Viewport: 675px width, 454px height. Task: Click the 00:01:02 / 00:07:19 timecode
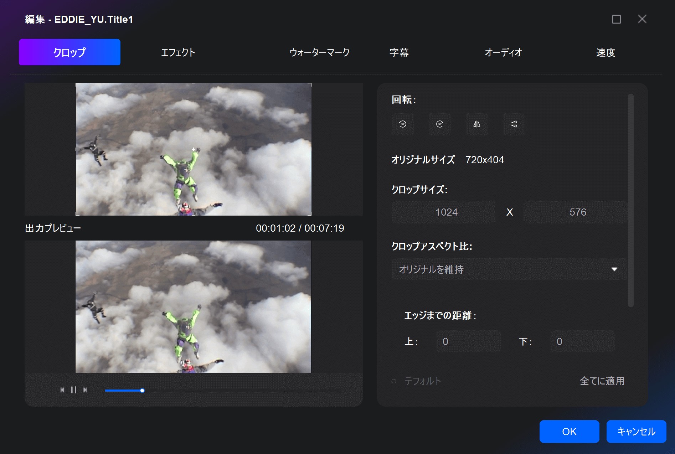click(300, 228)
